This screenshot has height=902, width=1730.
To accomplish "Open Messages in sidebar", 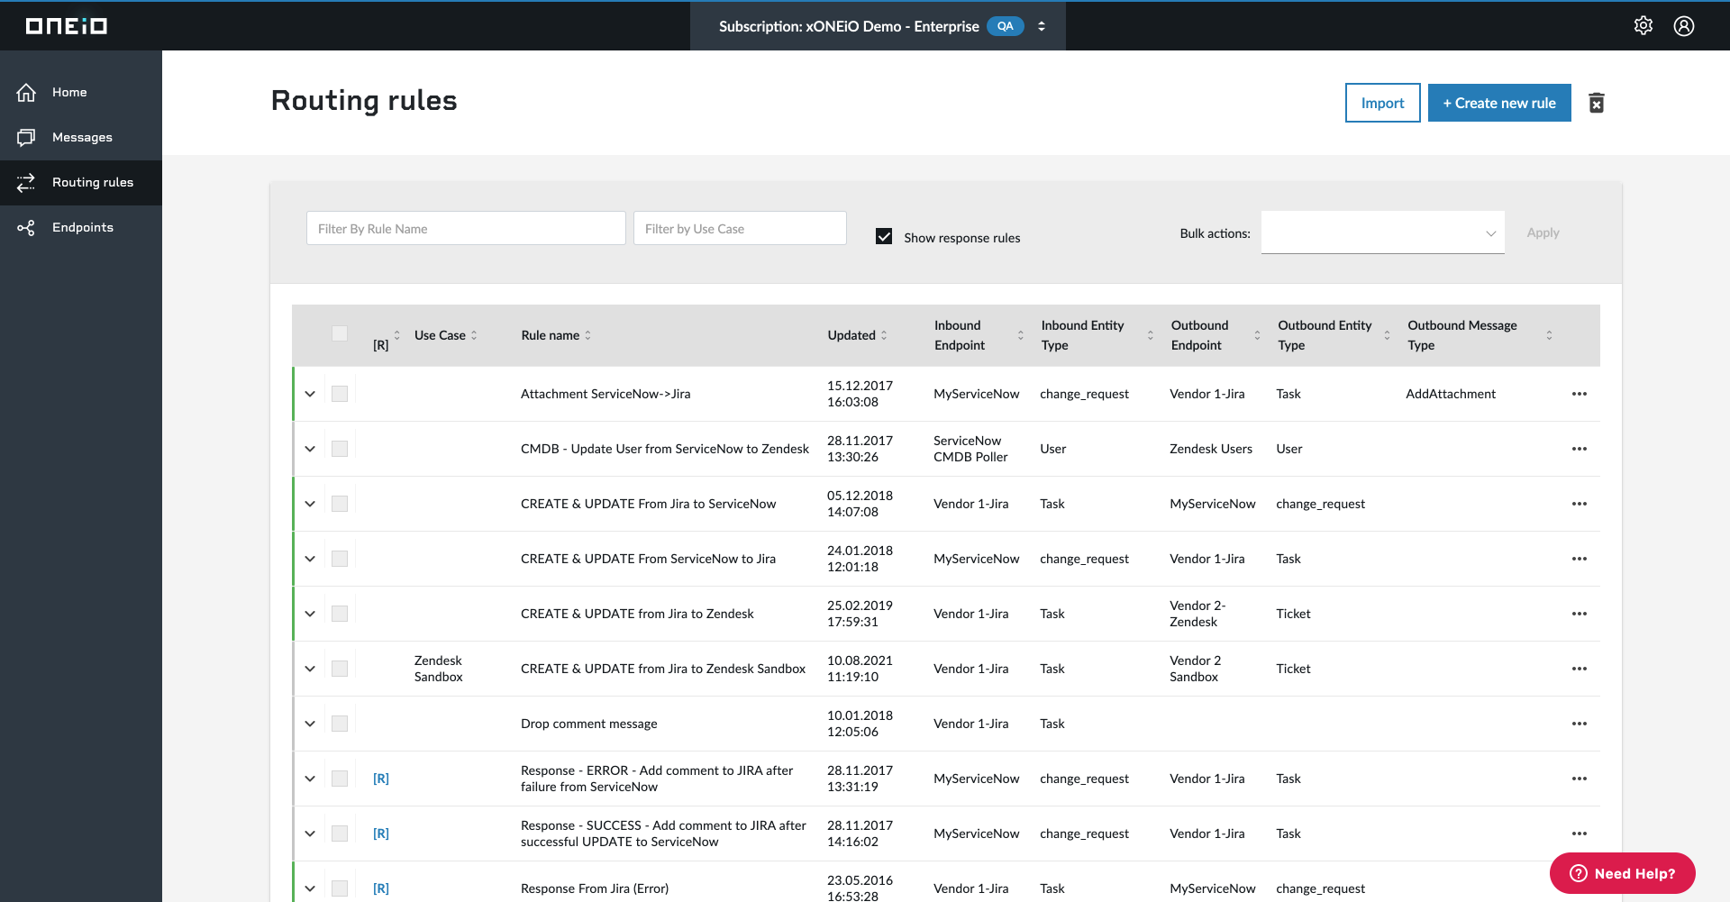I will [81, 137].
